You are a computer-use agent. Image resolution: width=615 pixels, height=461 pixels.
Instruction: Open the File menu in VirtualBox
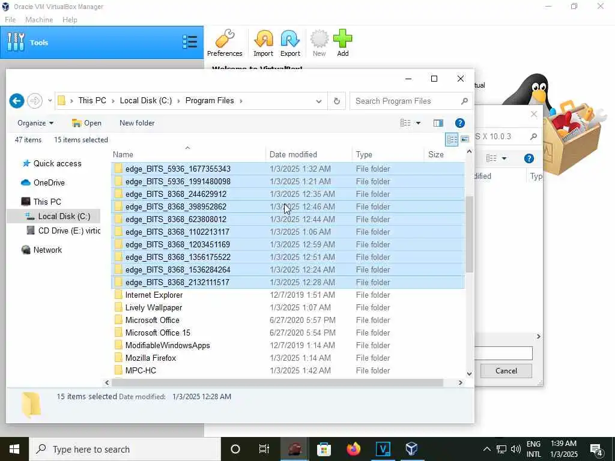(x=10, y=20)
